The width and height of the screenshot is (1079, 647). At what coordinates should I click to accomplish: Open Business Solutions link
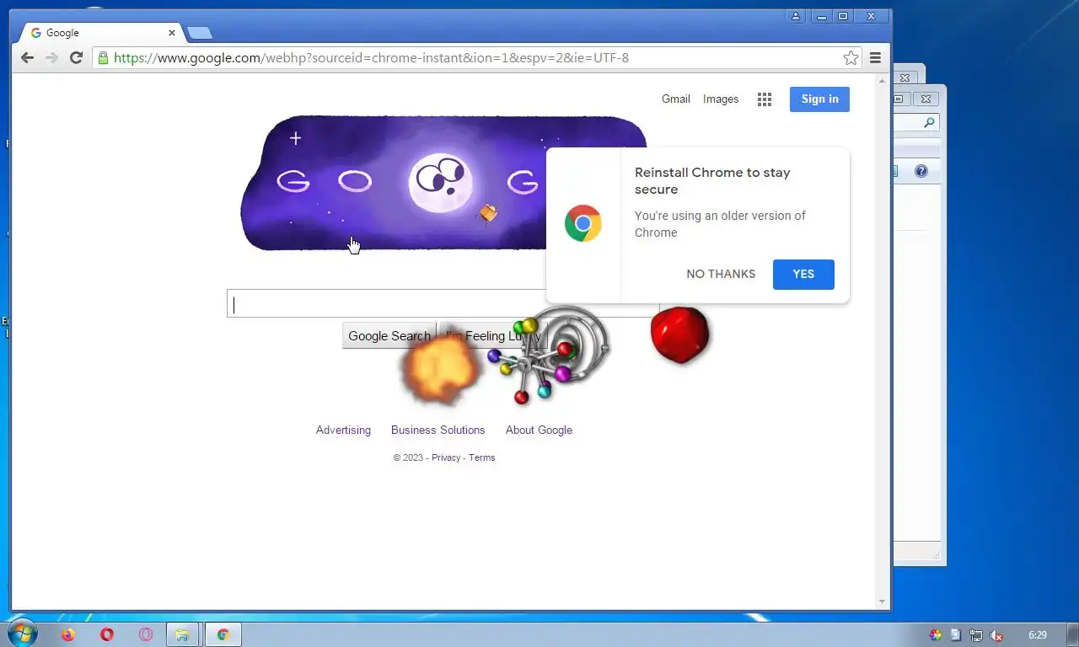point(438,430)
